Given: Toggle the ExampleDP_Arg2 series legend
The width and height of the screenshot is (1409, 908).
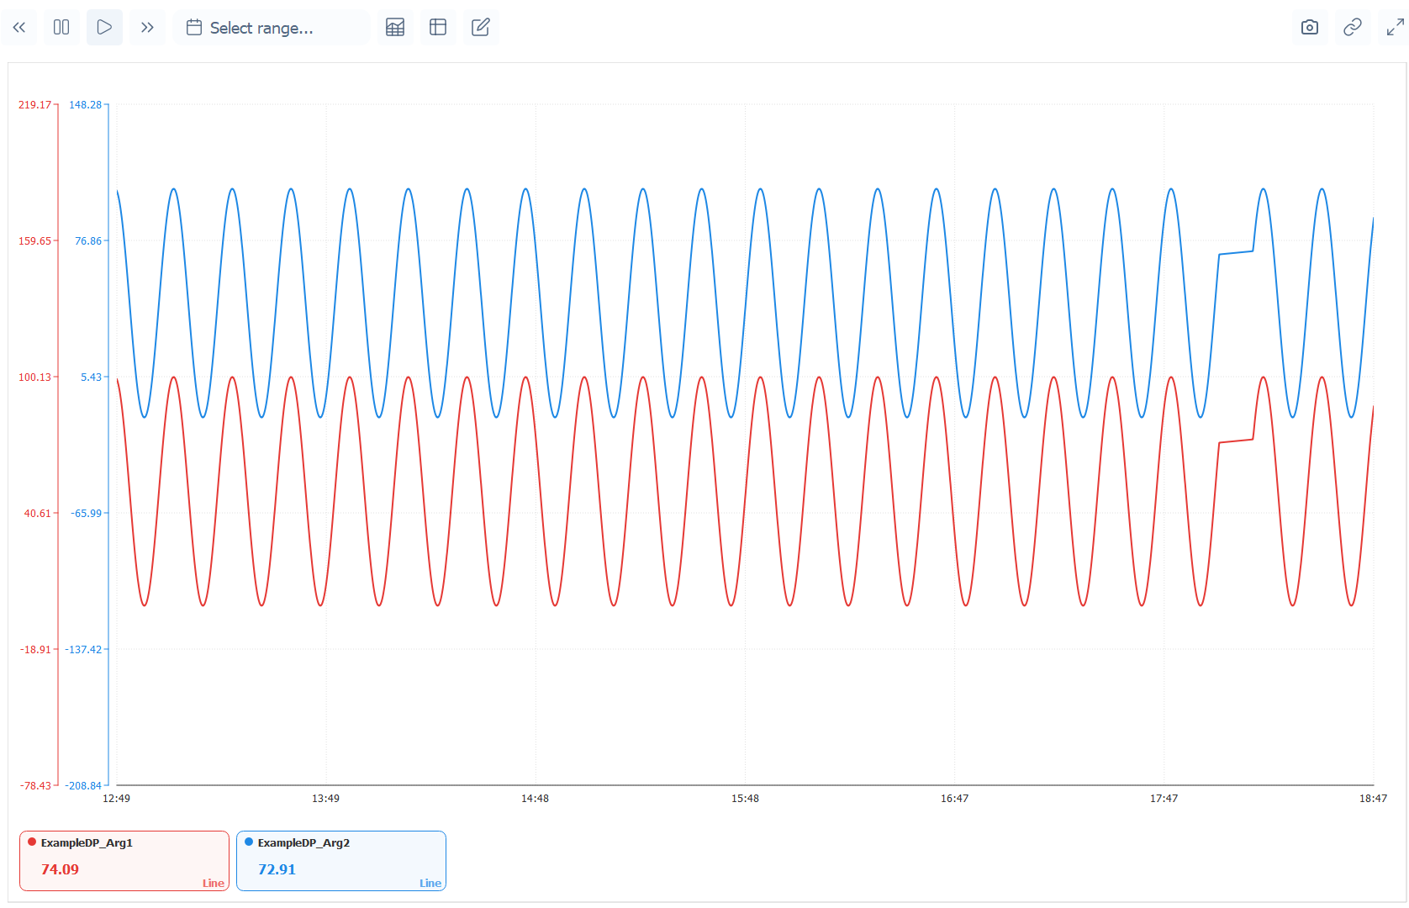Looking at the screenshot, I should click(341, 860).
